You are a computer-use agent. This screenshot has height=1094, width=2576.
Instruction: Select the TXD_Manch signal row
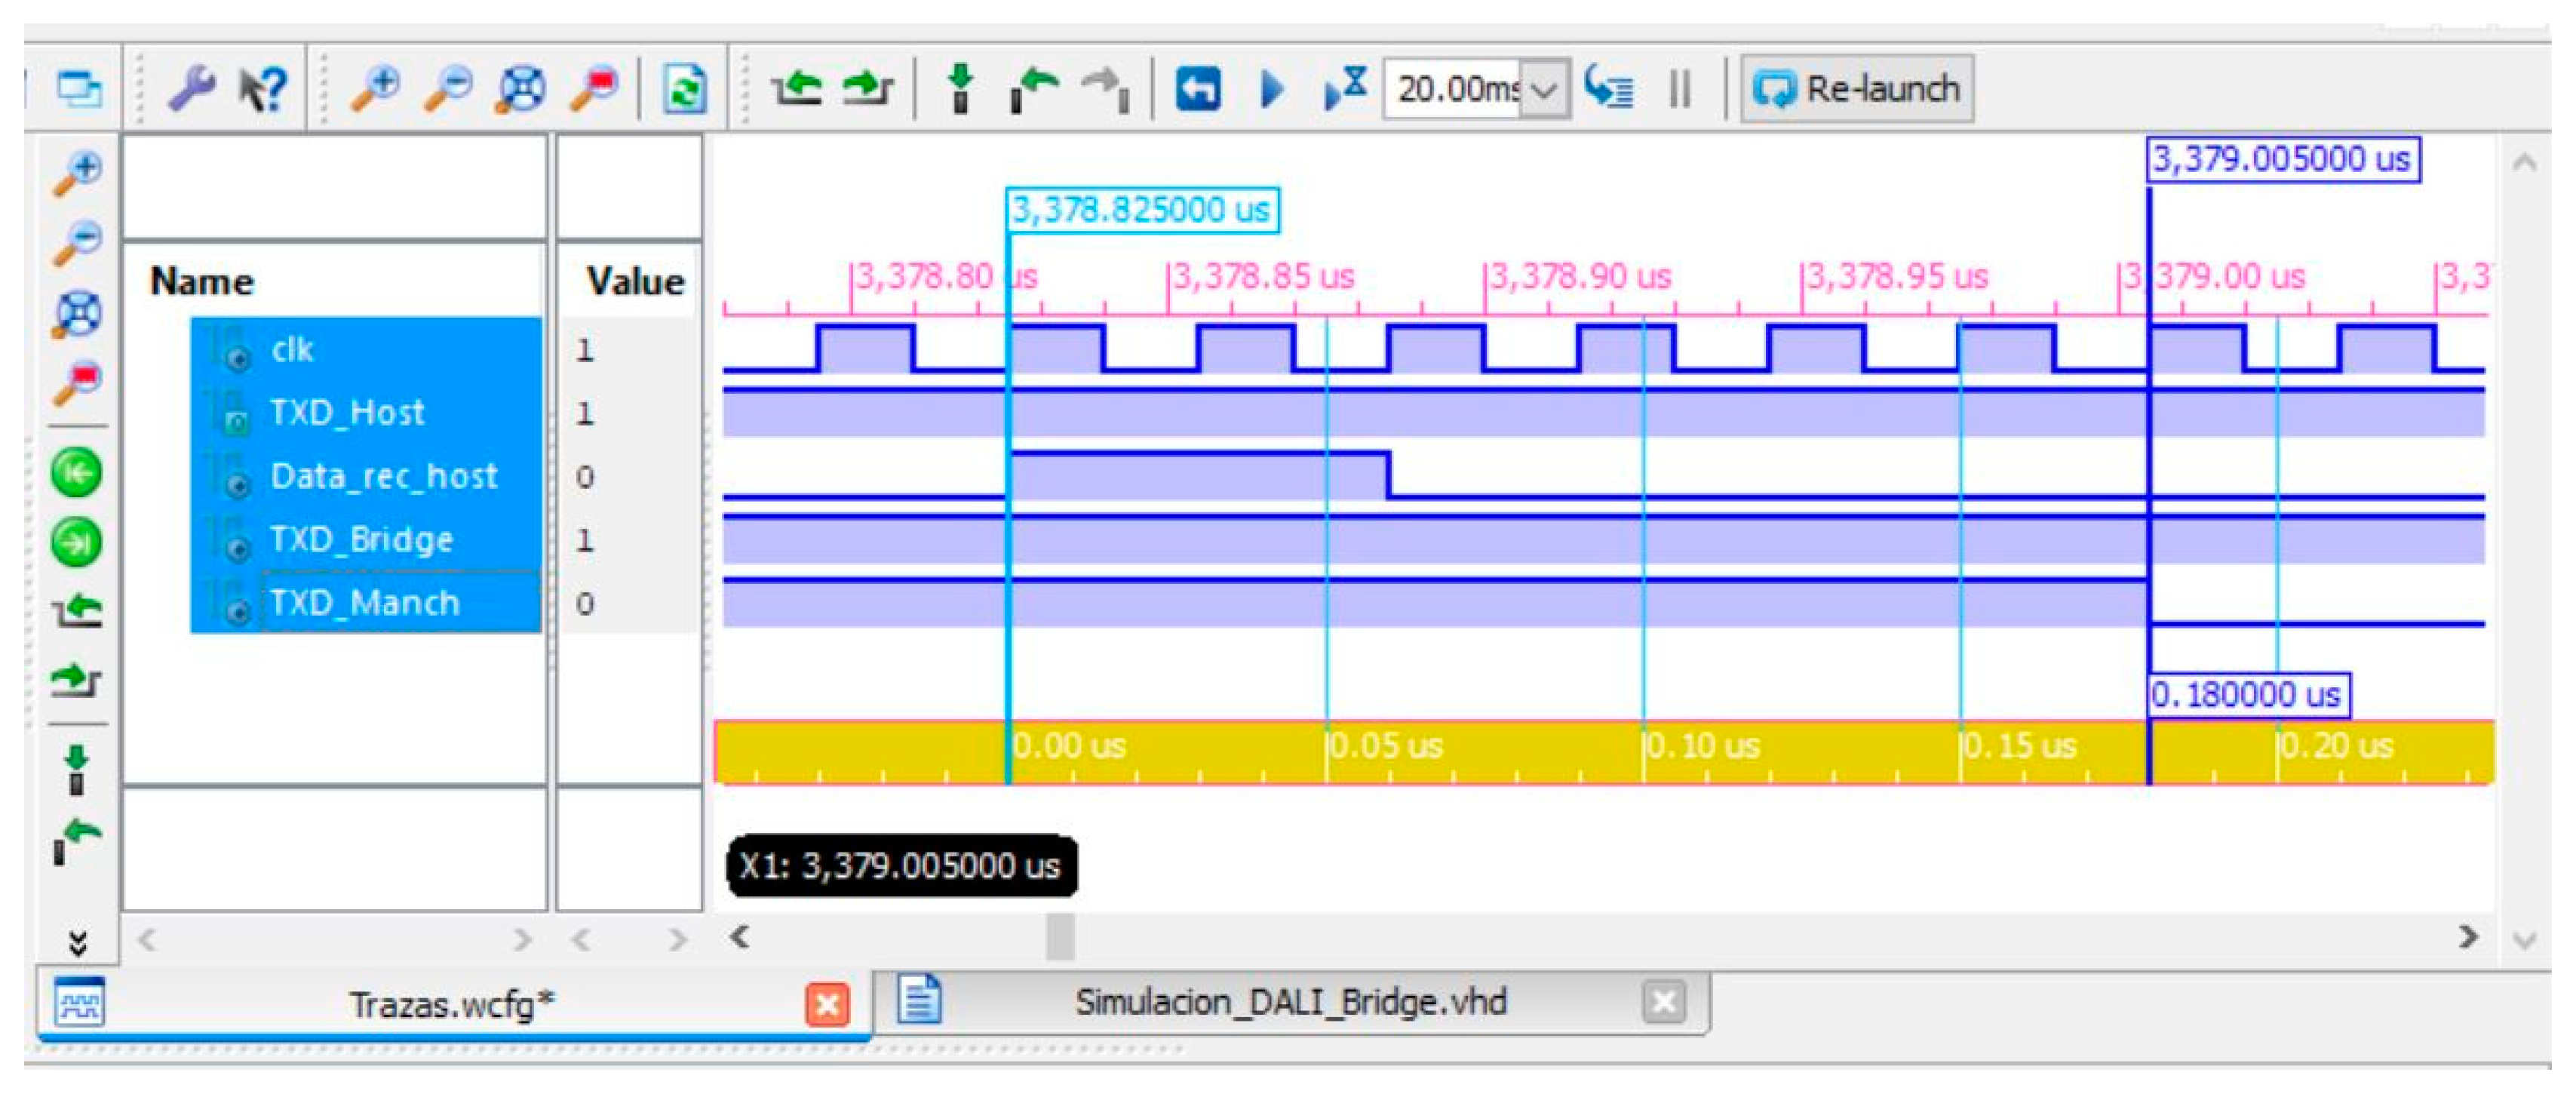click(365, 603)
